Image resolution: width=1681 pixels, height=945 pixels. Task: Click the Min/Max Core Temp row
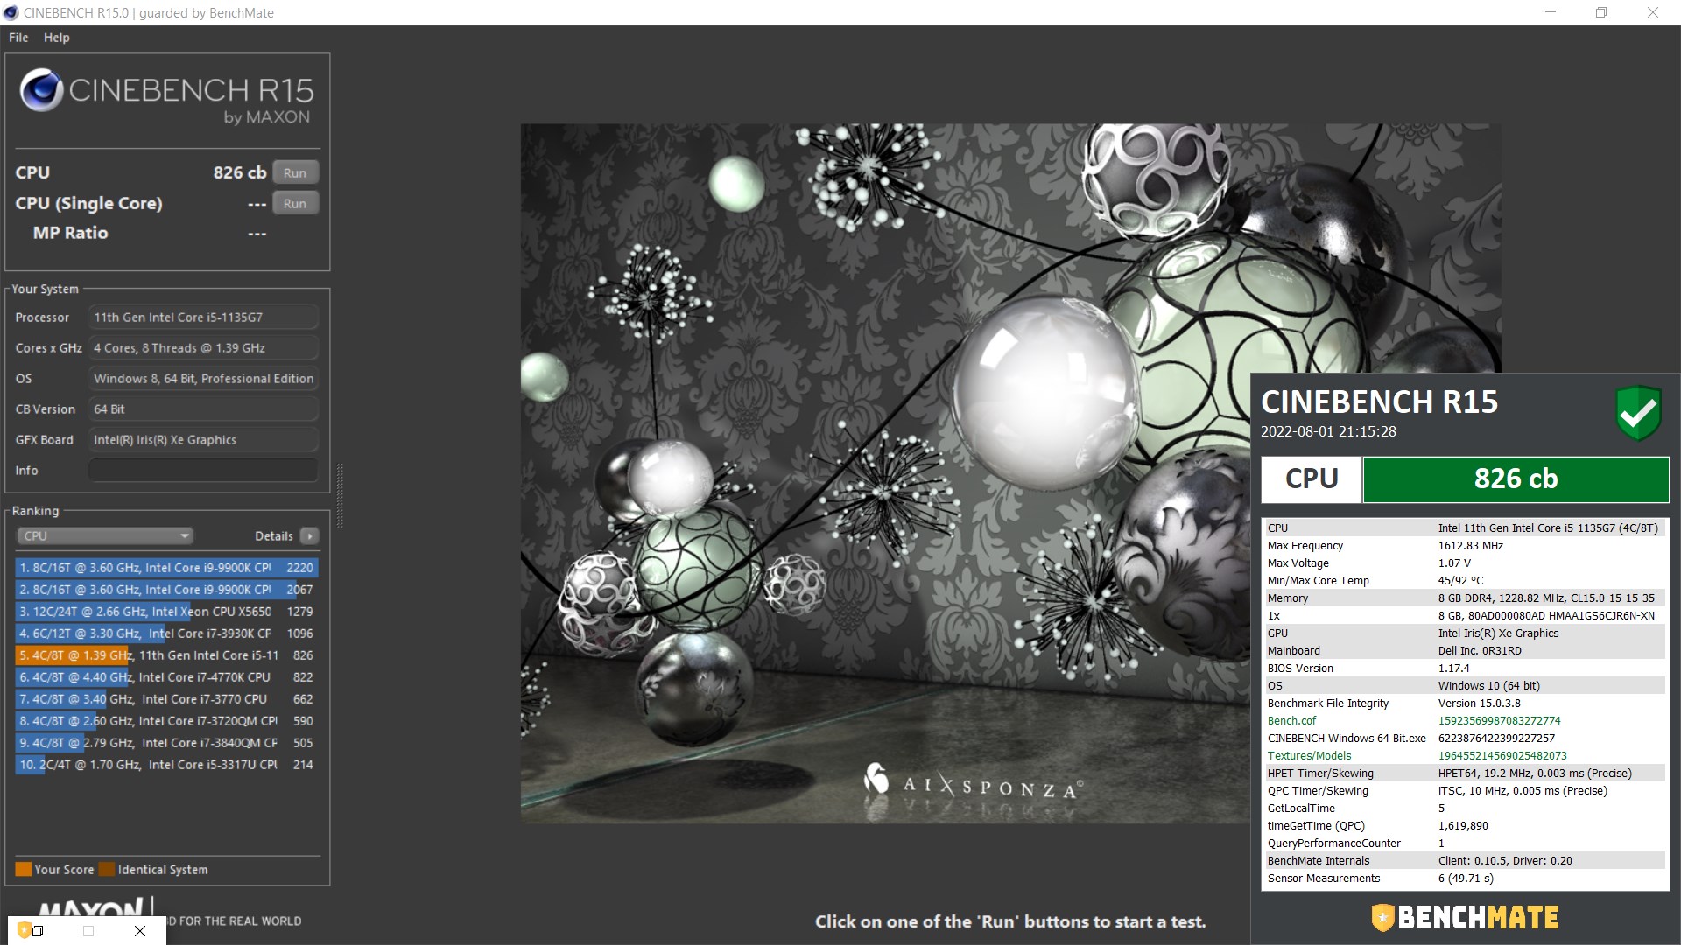(1464, 580)
